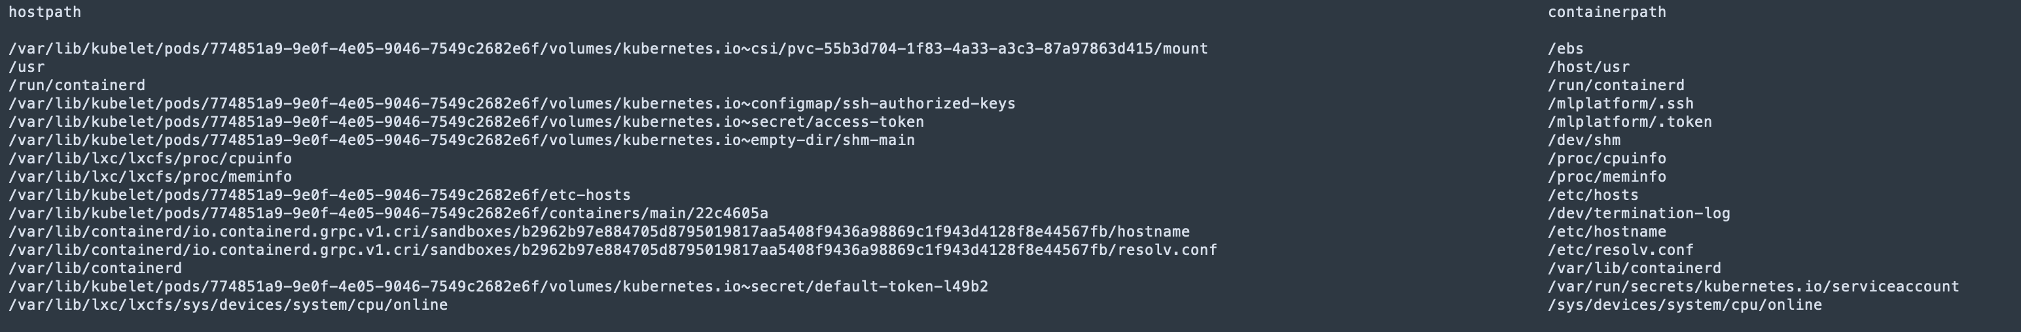
Task: Click the /dev/termination-log container path
Action: point(1639,213)
